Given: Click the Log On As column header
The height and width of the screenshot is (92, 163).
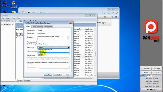Looking at the screenshot, I should tap(89, 29).
